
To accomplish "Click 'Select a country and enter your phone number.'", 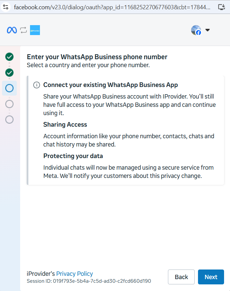I will click(x=88, y=65).
